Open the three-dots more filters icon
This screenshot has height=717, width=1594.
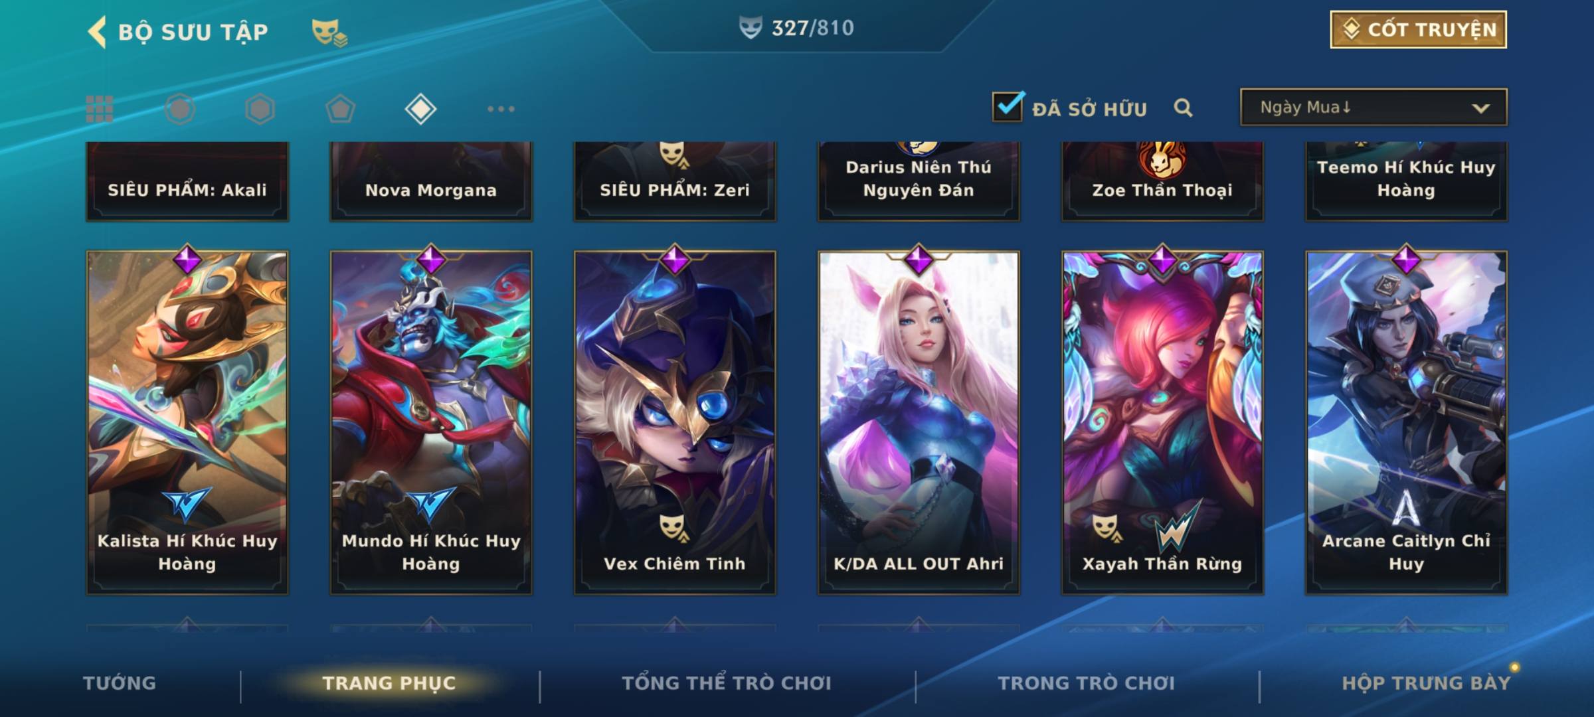[501, 109]
